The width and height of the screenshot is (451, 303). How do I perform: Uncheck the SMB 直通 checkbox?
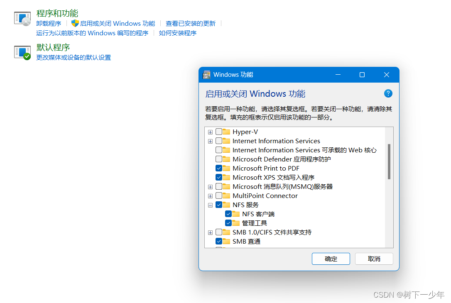pos(218,241)
